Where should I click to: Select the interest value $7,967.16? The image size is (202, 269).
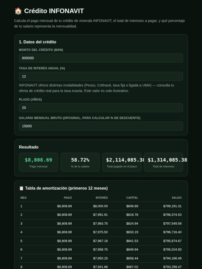click(100, 241)
